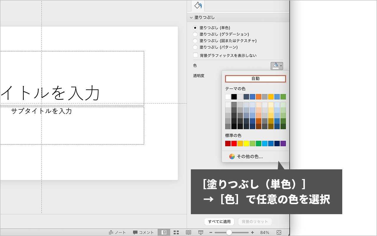Viewport: 377px width, 236px height.
Task: Open the コメント comments pane
Action: coord(143,232)
